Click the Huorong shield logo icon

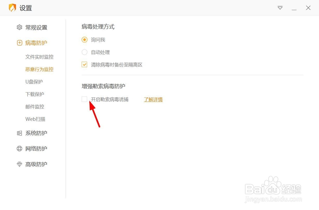(x=12, y=8)
